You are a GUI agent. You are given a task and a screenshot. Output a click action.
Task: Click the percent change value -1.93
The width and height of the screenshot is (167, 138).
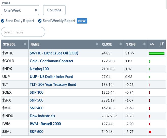click(x=129, y=116)
